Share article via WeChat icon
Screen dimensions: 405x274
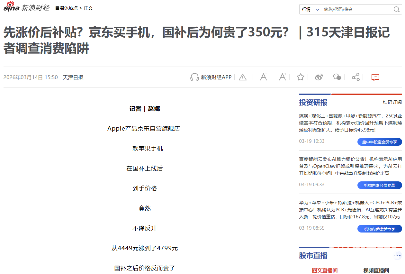pos(337,77)
